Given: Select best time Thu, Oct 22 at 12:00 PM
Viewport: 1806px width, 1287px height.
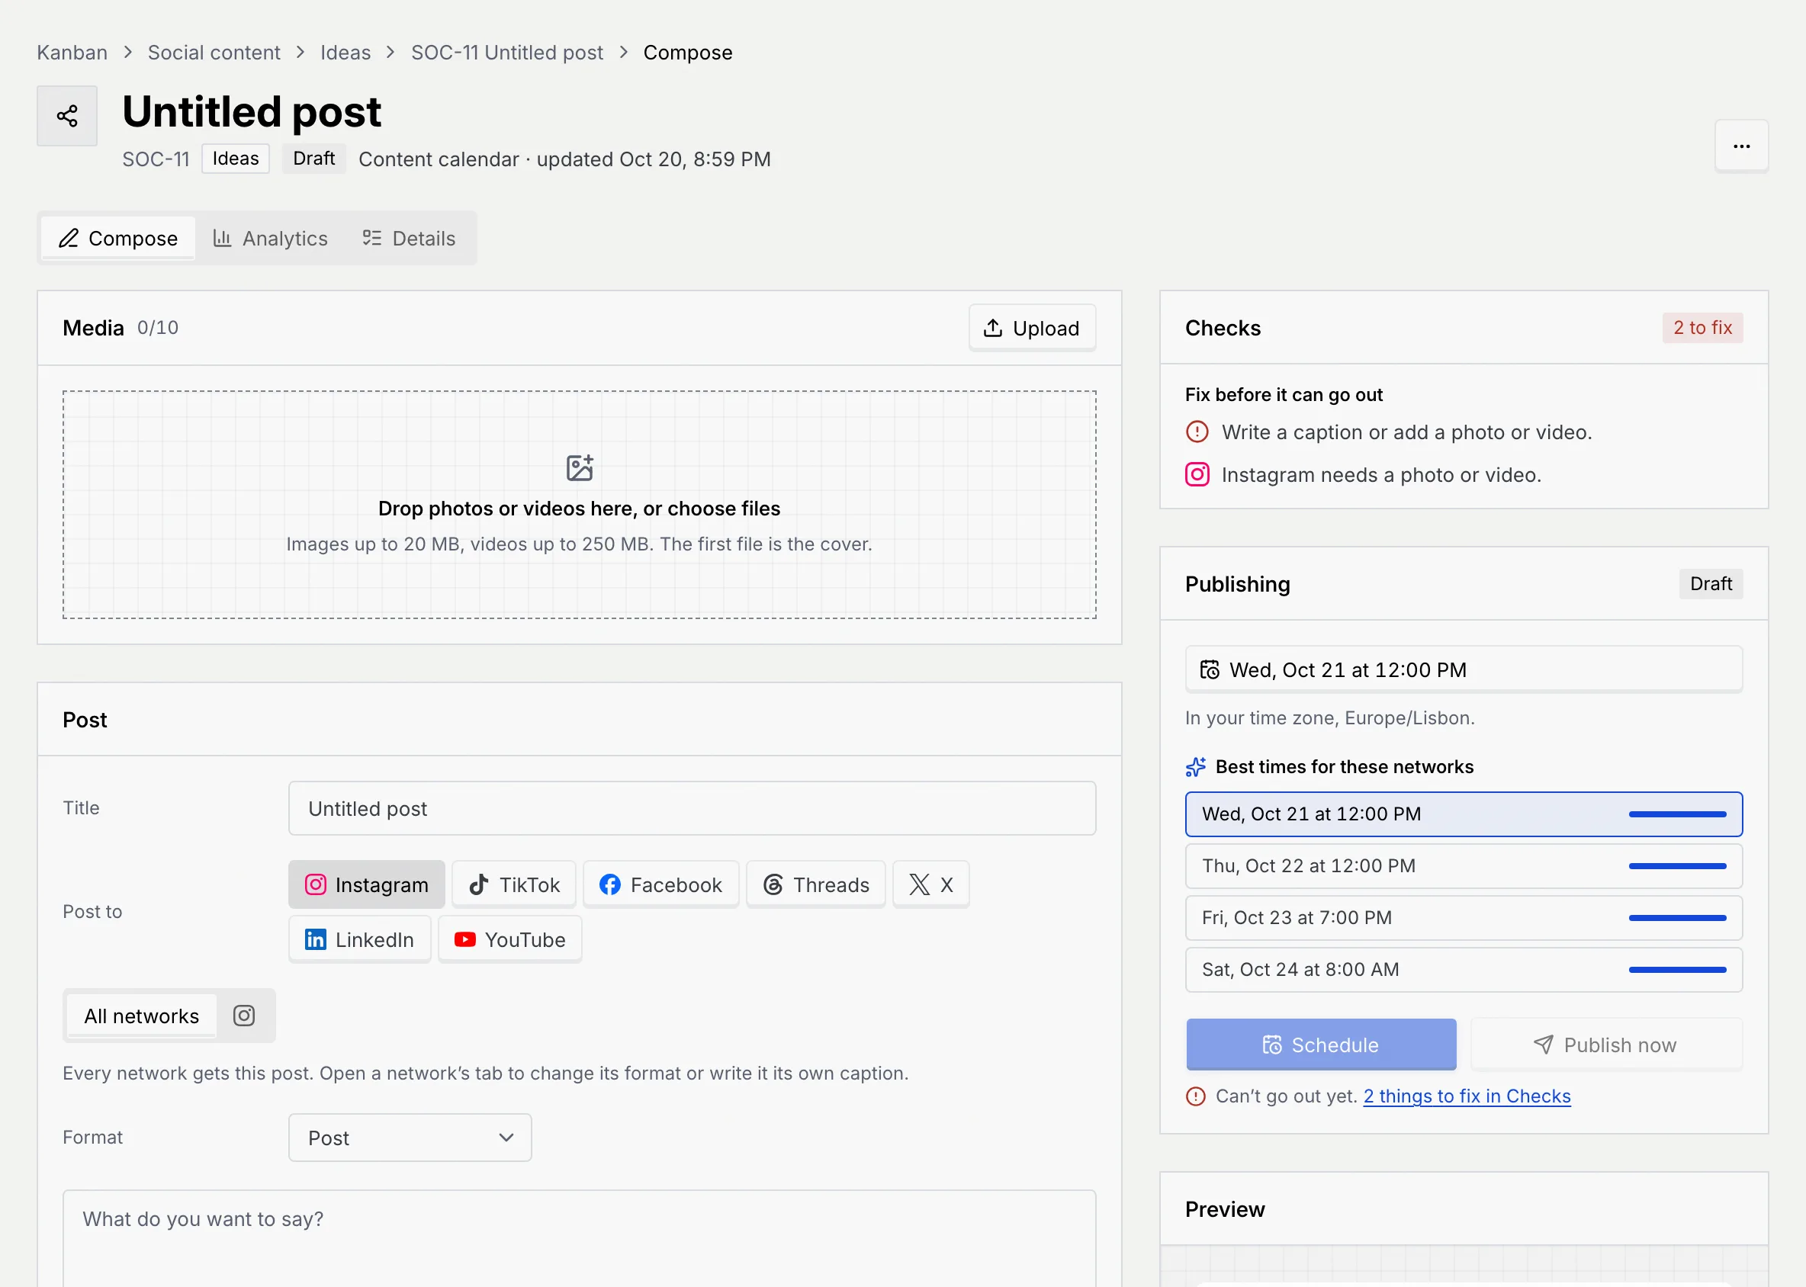Looking at the screenshot, I should (x=1464, y=865).
